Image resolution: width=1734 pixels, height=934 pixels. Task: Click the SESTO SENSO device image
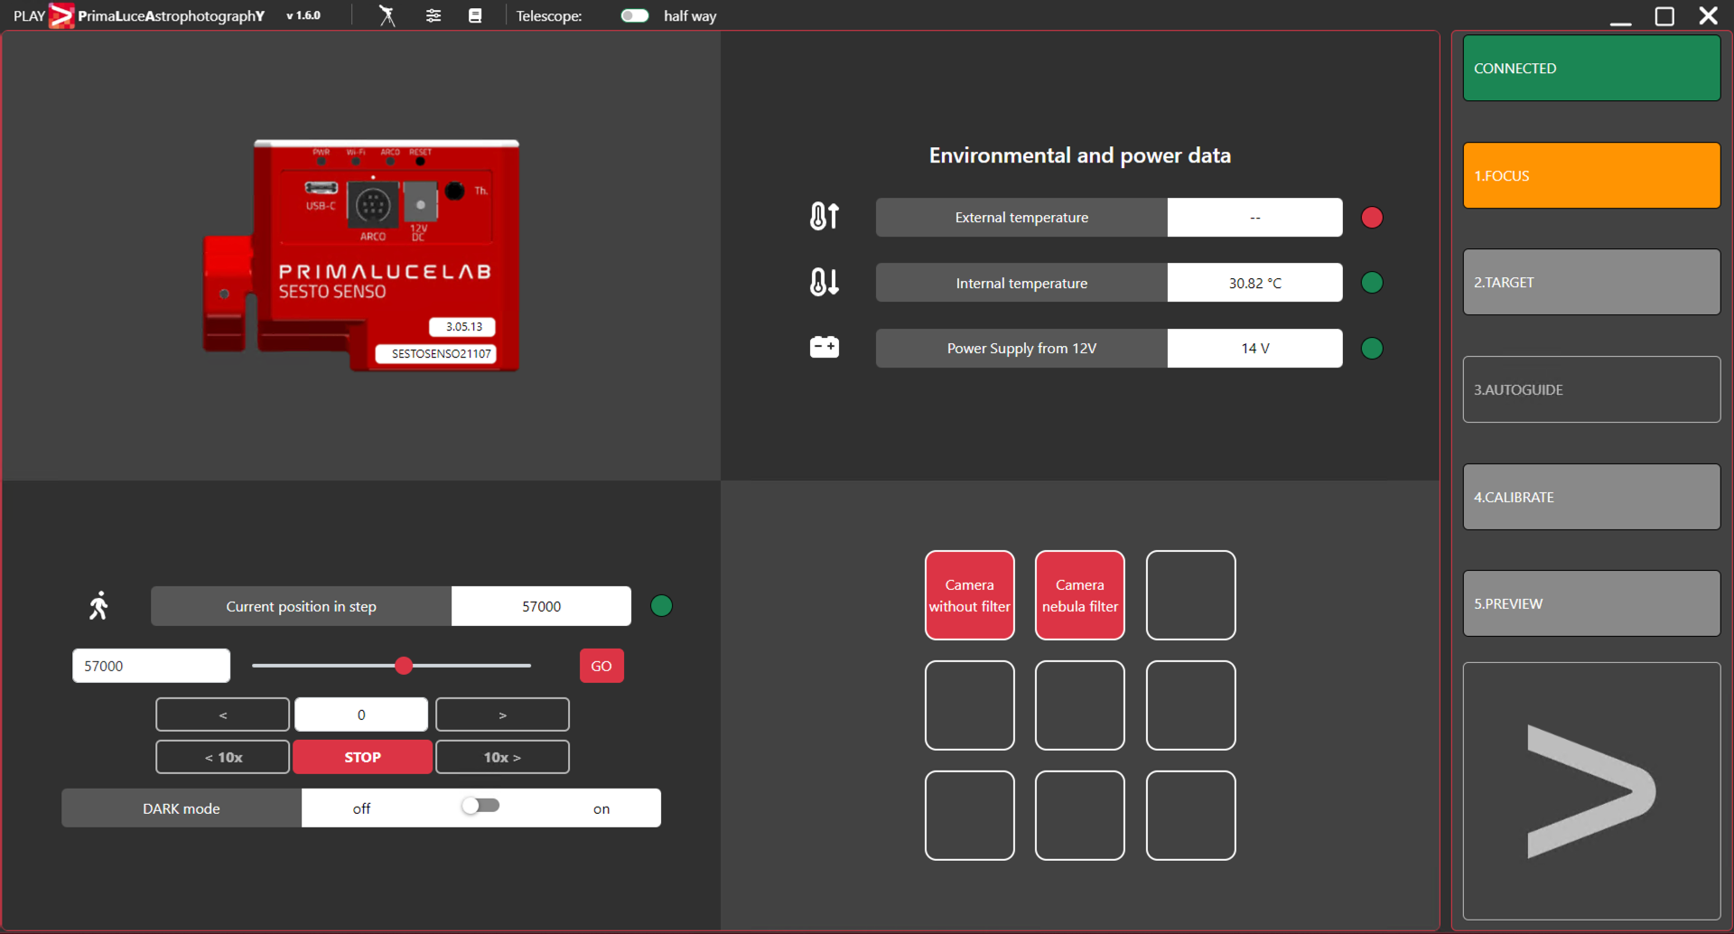[361, 256]
